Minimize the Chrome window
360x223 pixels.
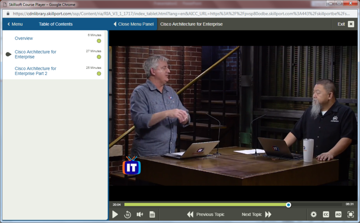click(x=331, y=4)
